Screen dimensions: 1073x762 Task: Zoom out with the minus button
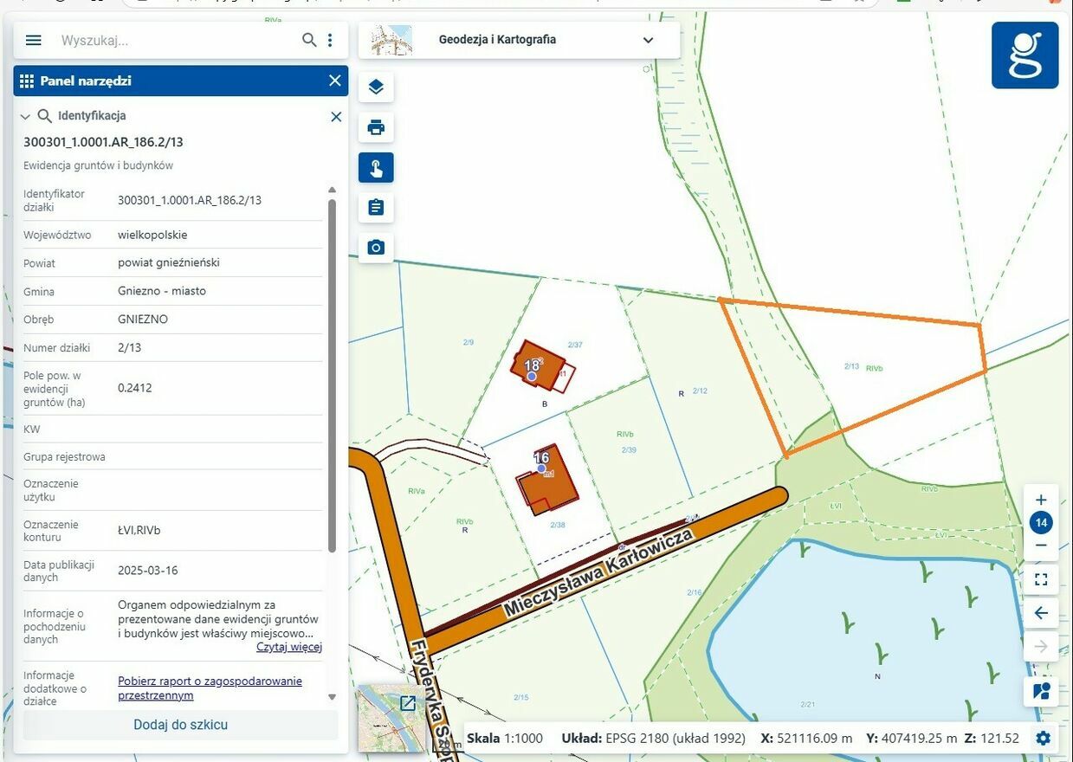click(x=1041, y=546)
